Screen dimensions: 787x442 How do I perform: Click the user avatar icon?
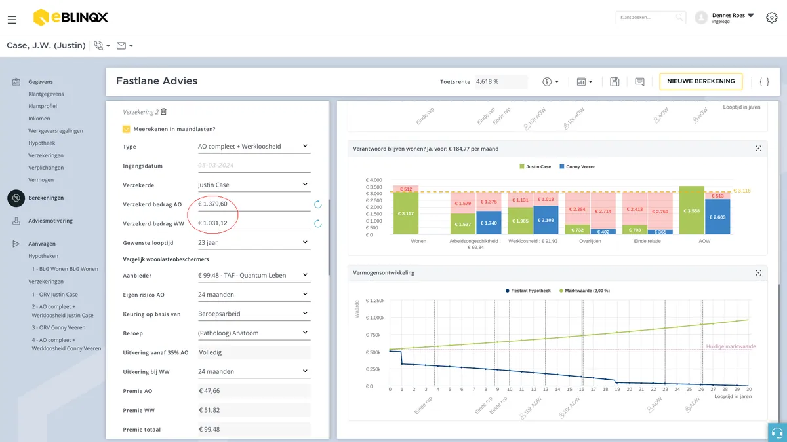(702, 18)
